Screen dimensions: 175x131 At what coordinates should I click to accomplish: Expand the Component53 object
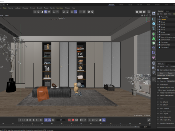(157, 45)
